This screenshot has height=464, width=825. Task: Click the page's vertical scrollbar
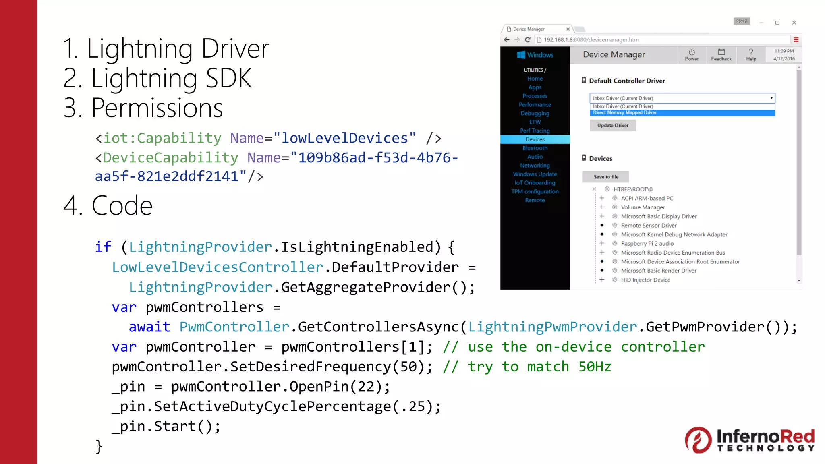point(798,161)
